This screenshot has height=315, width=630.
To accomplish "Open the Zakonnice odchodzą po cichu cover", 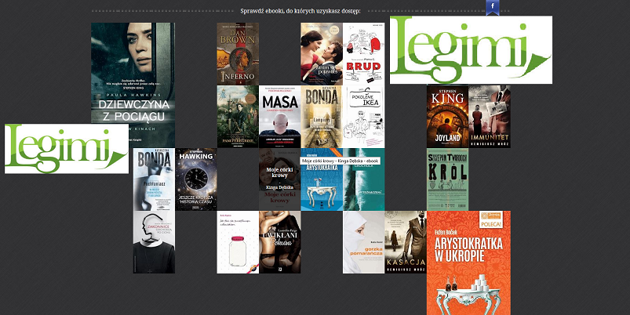I will coord(154,242).
